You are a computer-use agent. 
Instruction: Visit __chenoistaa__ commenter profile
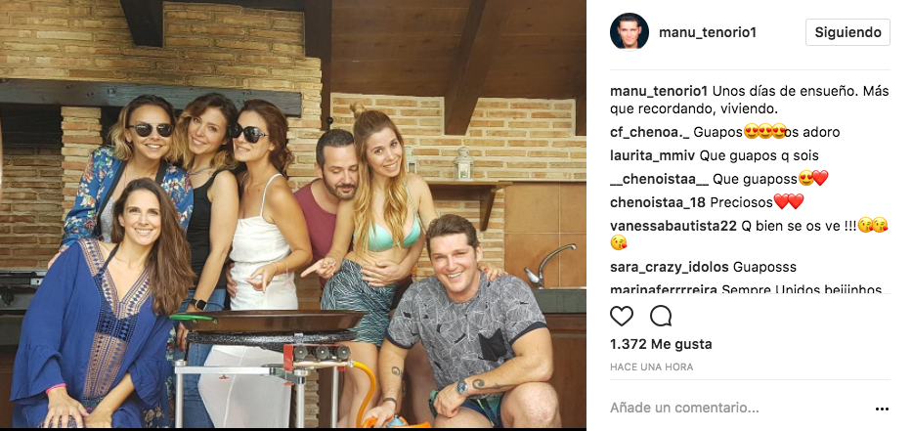(660, 180)
